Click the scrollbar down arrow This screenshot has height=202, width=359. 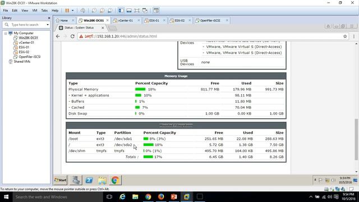(x=356, y=172)
